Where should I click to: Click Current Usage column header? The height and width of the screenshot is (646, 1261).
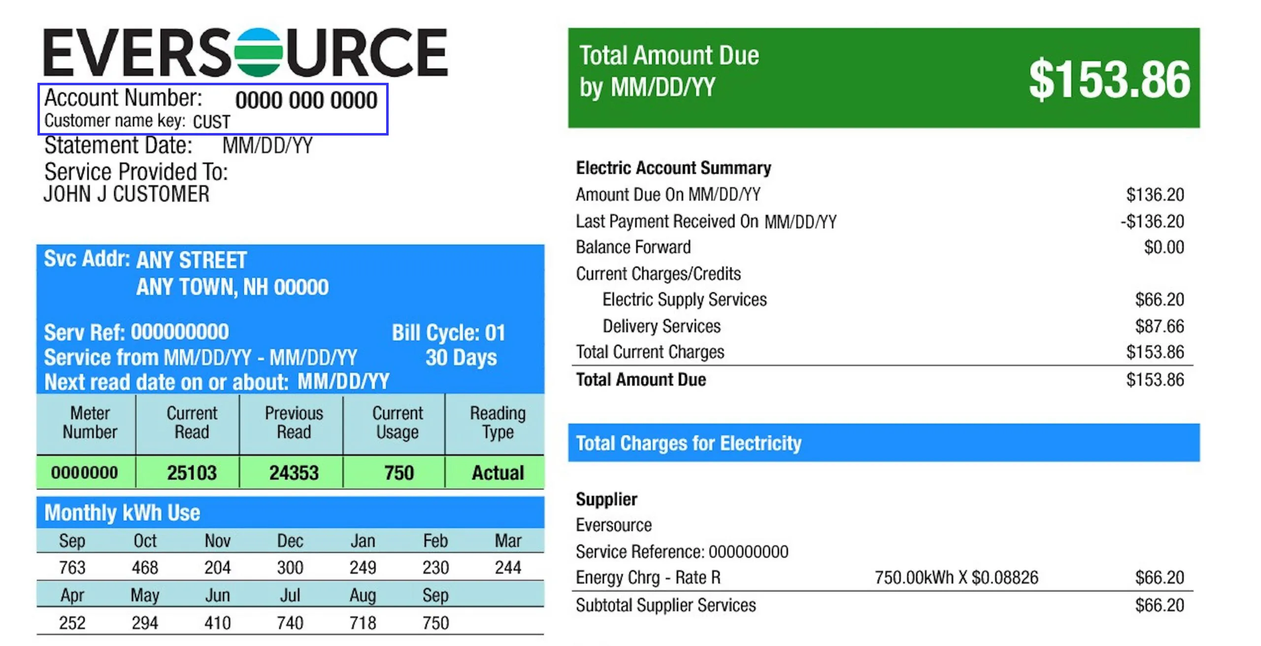(x=398, y=422)
